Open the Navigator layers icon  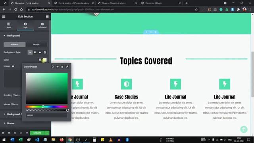pyautogui.click(x=9, y=133)
